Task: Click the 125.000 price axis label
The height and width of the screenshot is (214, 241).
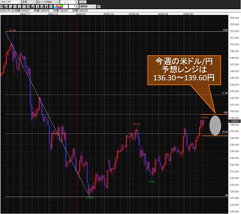Action: pos(234,212)
